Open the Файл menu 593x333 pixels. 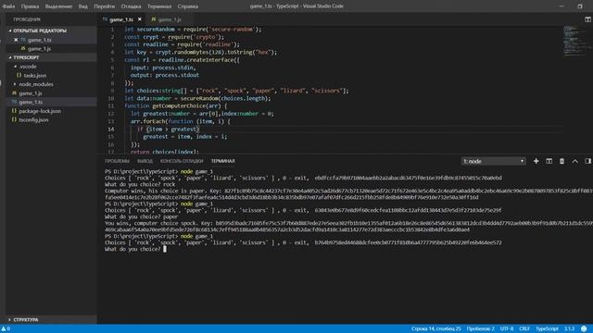point(8,6)
